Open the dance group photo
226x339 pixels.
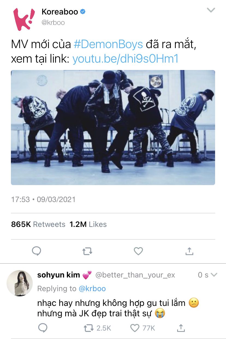tap(113, 127)
